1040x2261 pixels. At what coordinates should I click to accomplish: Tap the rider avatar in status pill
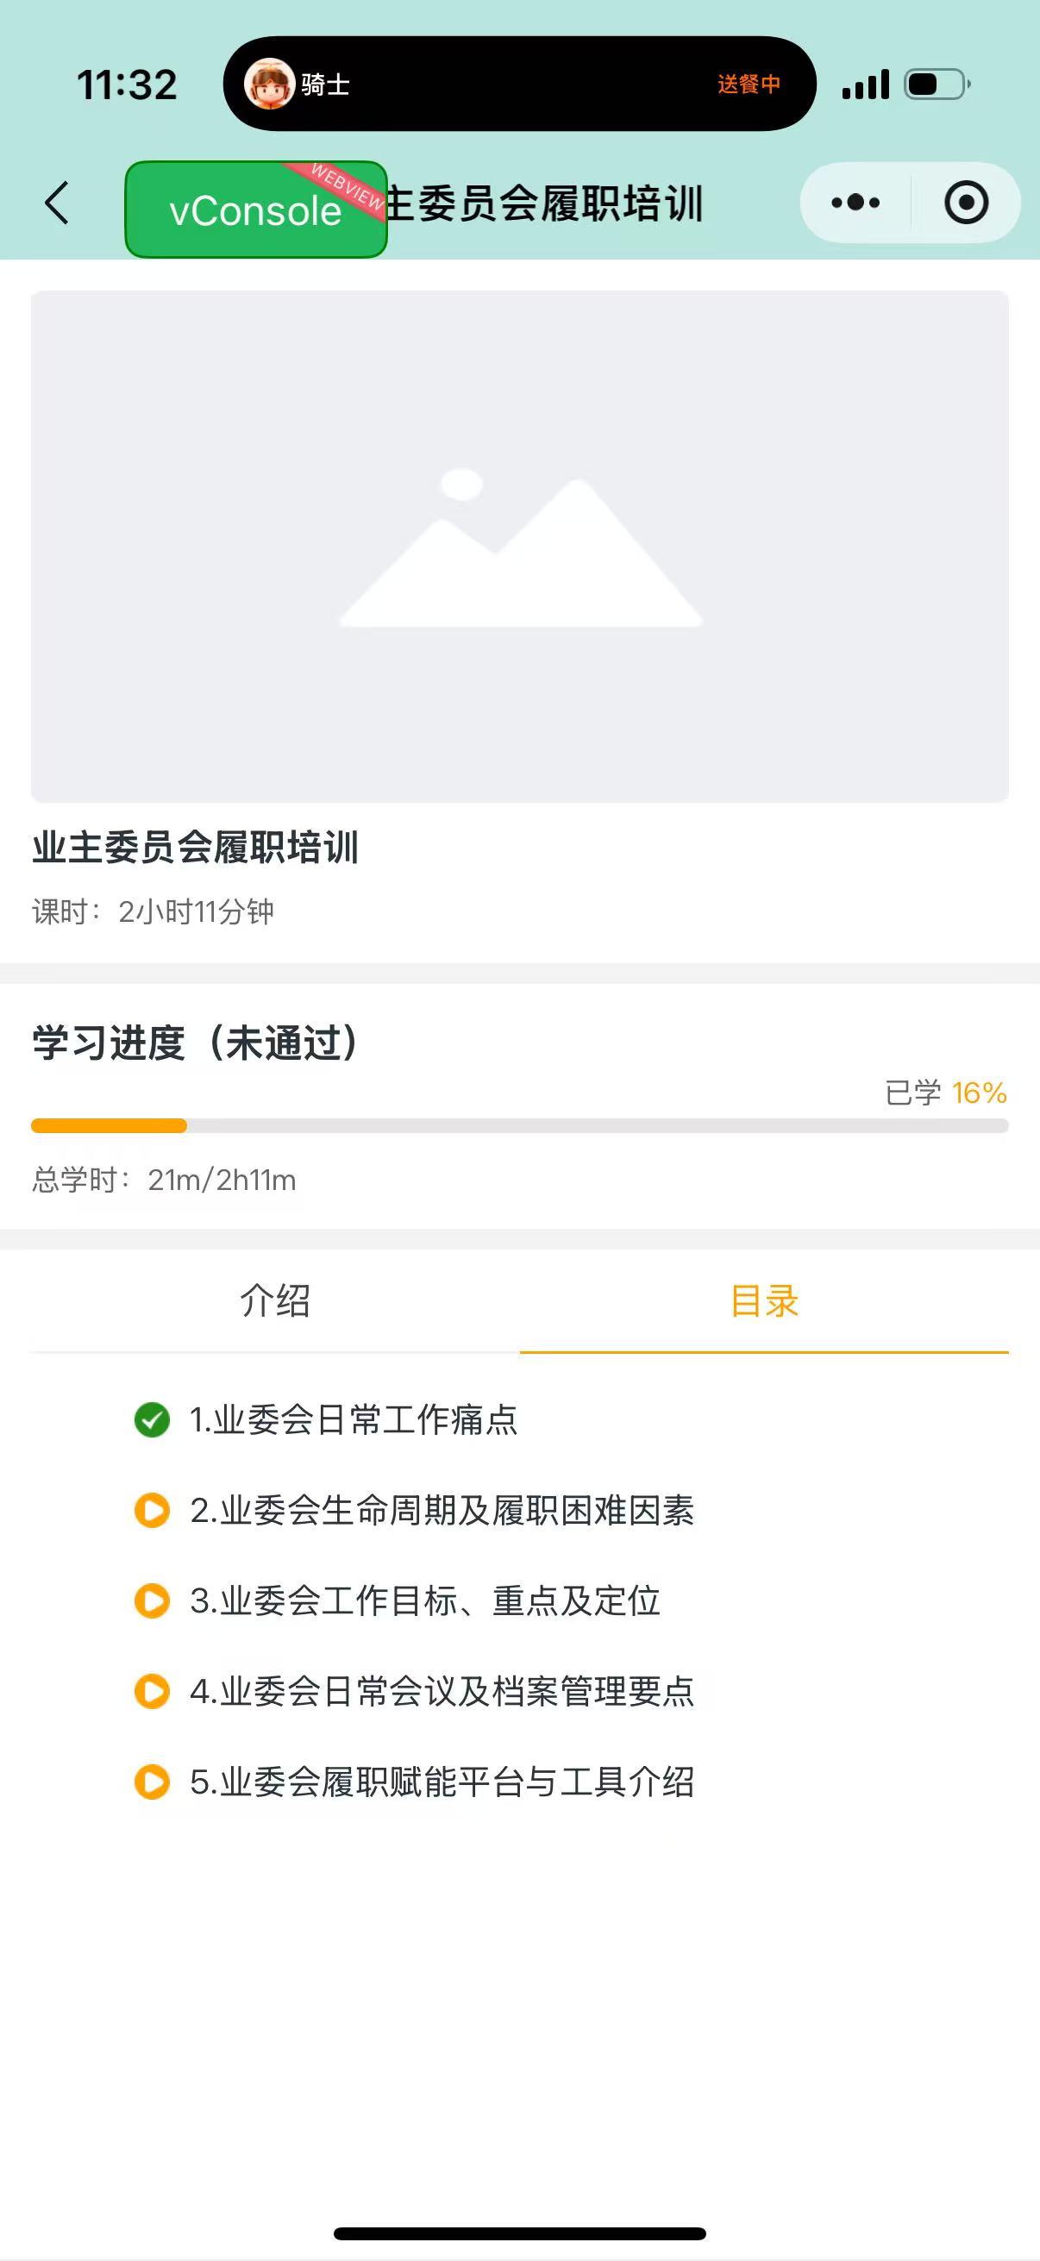coord(268,85)
